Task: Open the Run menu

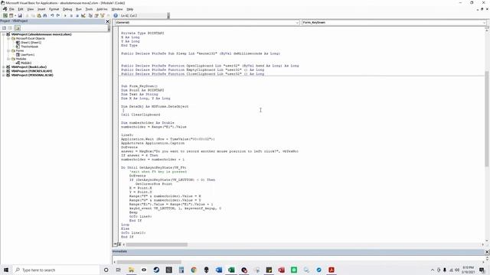Action: tap(79, 9)
